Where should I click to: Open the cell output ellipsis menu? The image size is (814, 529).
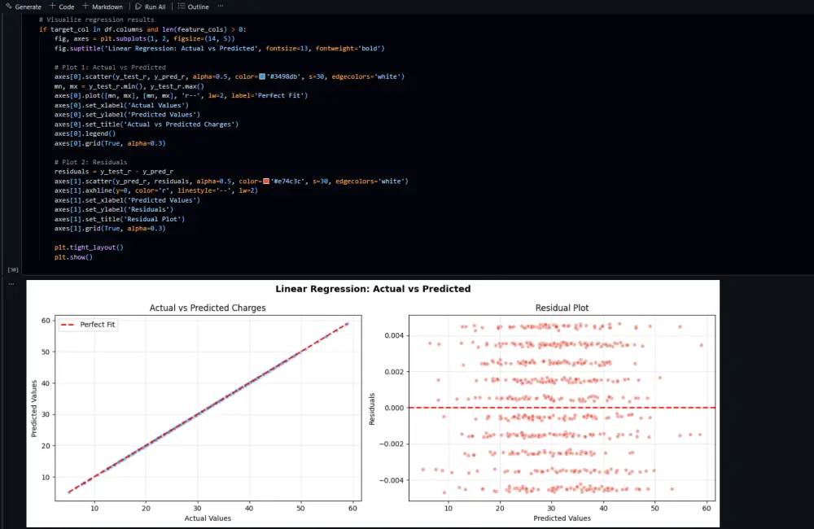coord(11,283)
